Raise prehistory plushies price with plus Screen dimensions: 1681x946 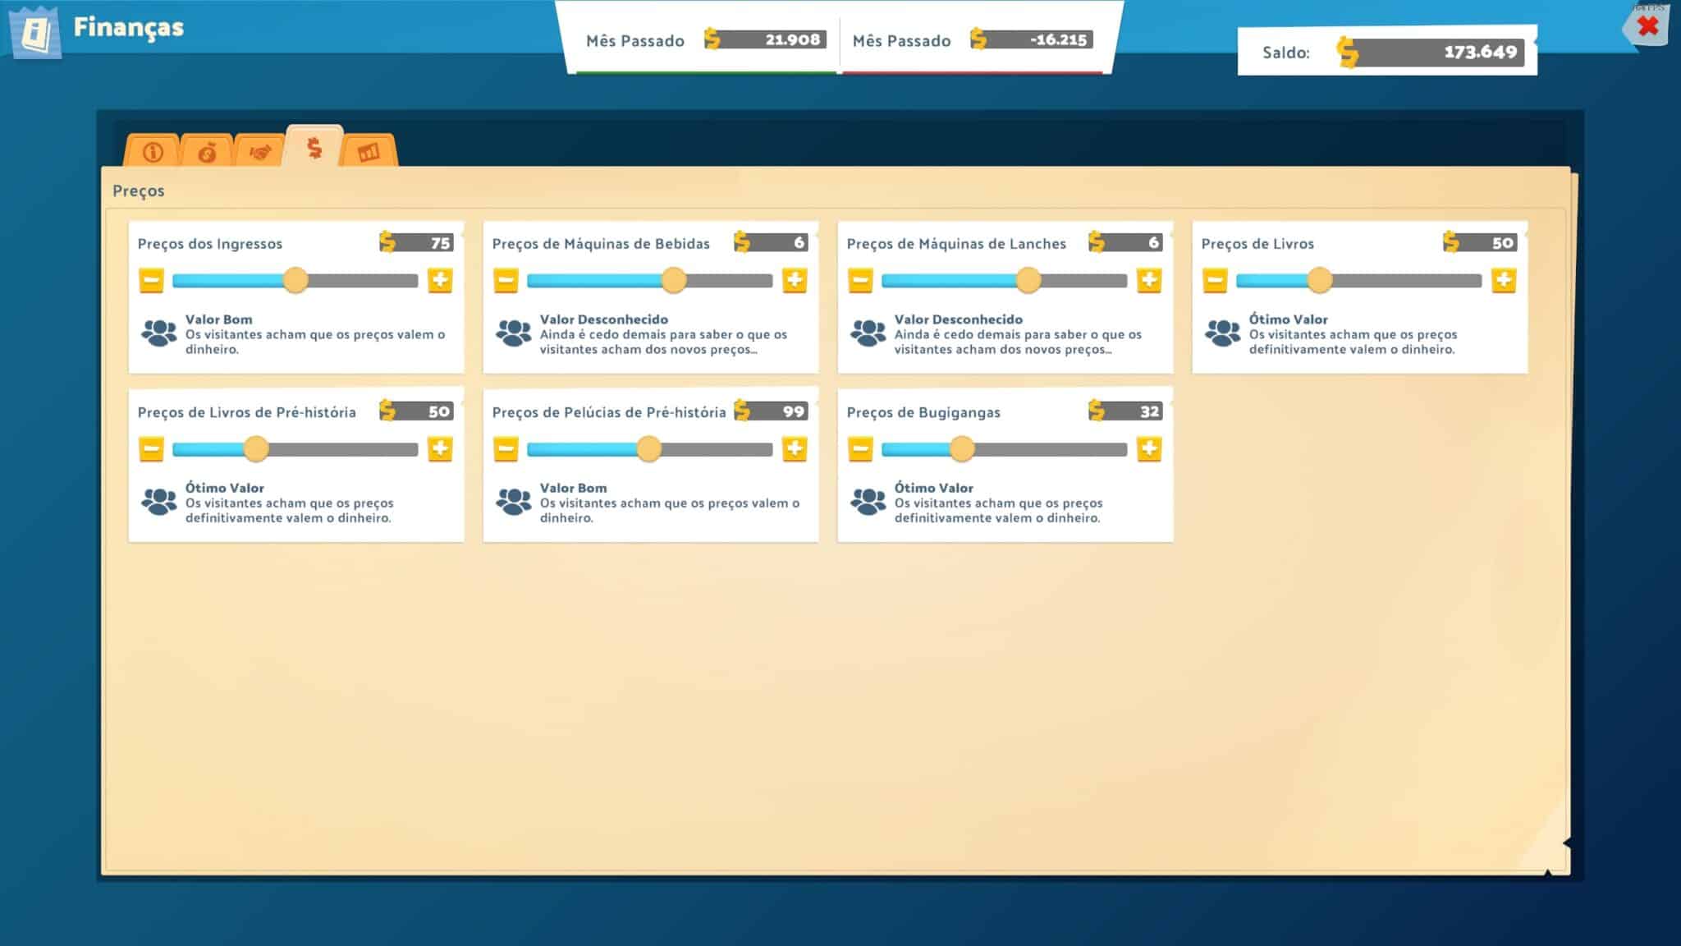pyautogui.click(x=795, y=449)
